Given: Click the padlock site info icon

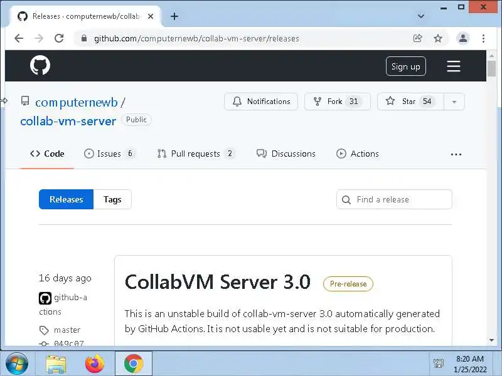Looking at the screenshot, I should 84,38.
